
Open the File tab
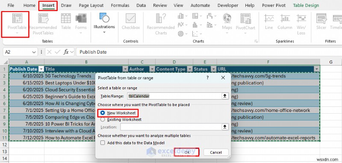[x=11, y=6]
